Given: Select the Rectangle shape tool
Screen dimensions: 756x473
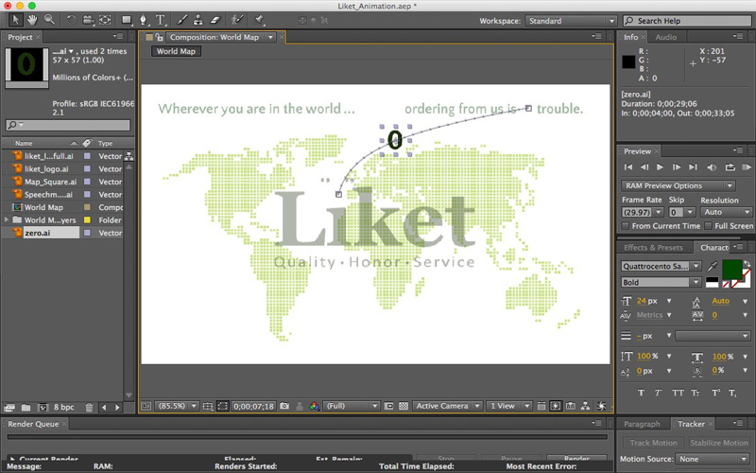Looking at the screenshot, I should pos(127,20).
